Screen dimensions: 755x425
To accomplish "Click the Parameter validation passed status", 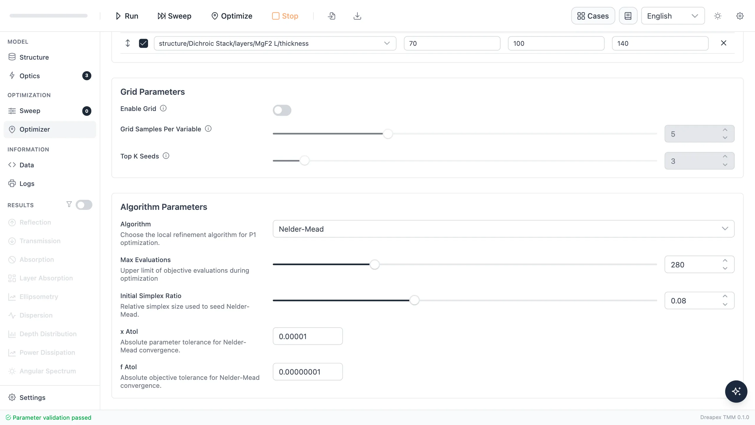I will 49,417.
